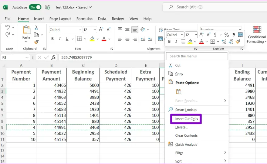Click the Paste option icon under Paste Options
The height and width of the screenshot is (164, 267).
178,91
